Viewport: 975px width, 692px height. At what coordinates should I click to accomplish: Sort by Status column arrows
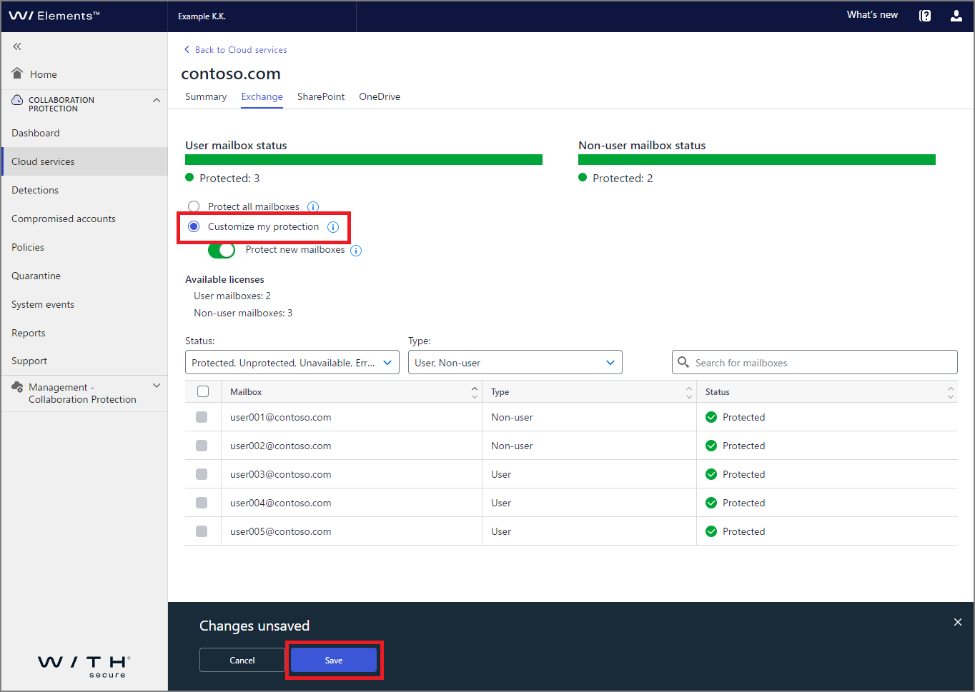[951, 392]
